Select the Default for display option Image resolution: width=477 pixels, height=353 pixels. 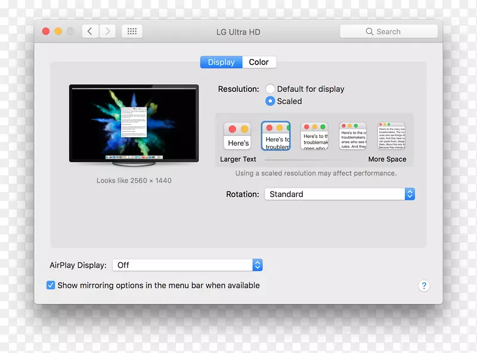[x=270, y=88]
